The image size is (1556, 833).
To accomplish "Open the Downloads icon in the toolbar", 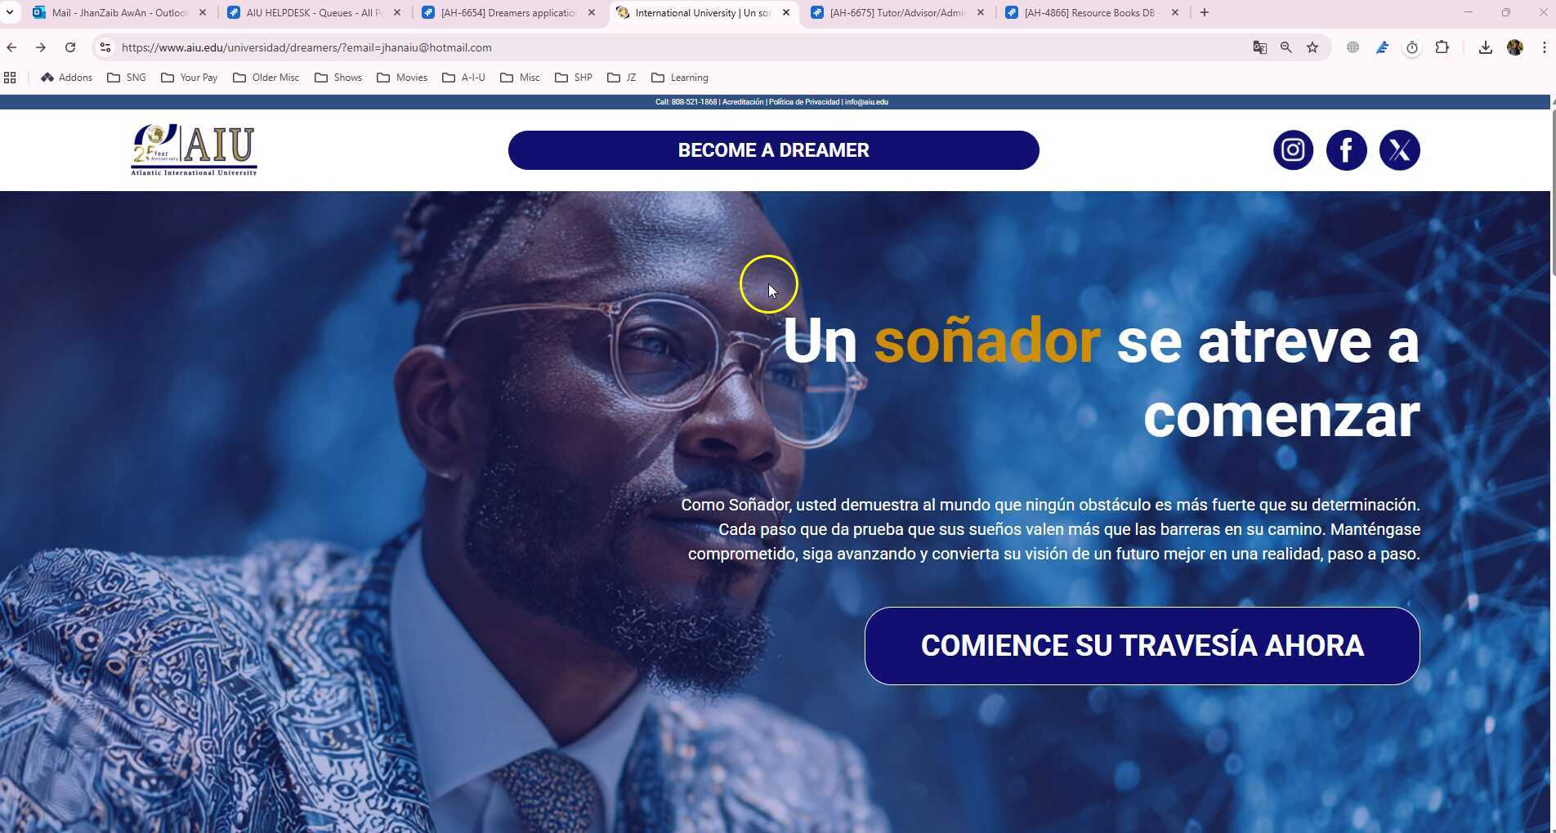I will [1485, 47].
